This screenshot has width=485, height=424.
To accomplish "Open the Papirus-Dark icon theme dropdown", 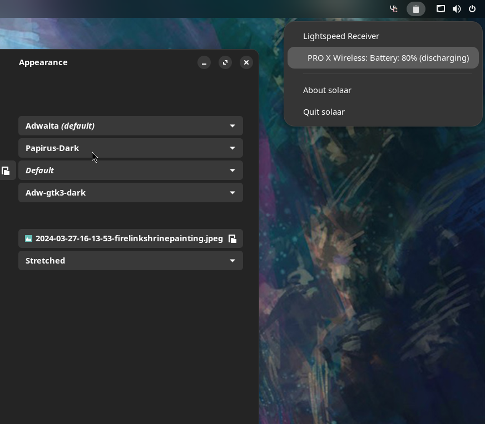I will point(131,148).
